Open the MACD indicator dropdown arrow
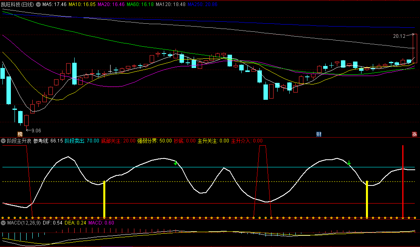The image size is (420, 247). coord(3,223)
